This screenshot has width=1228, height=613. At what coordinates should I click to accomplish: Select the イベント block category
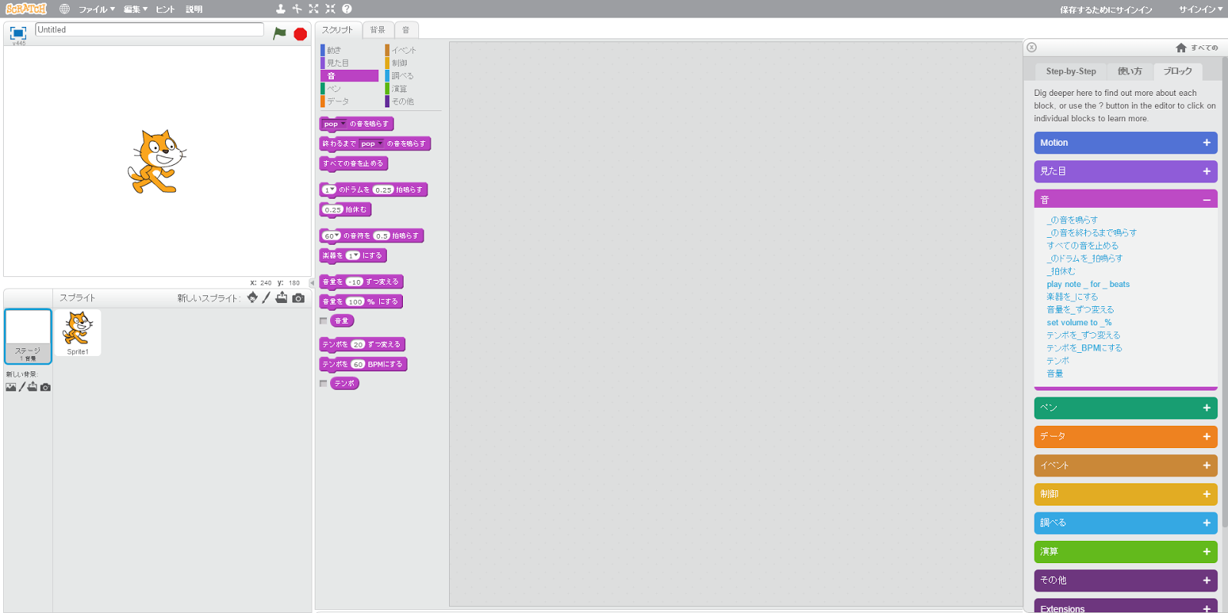point(414,50)
